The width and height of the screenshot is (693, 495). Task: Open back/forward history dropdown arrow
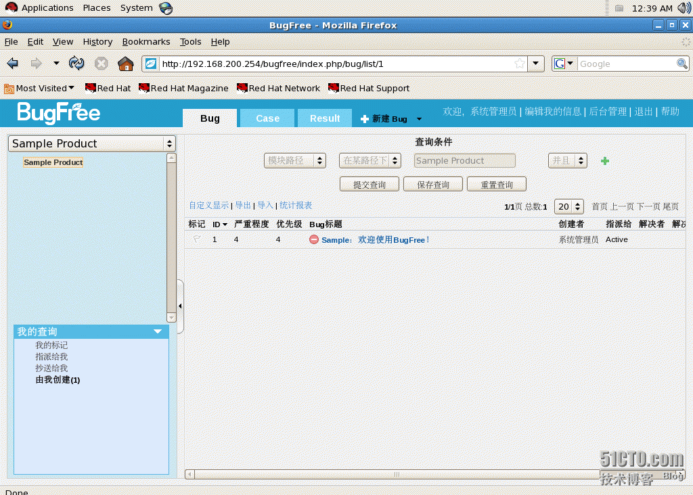pos(56,64)
